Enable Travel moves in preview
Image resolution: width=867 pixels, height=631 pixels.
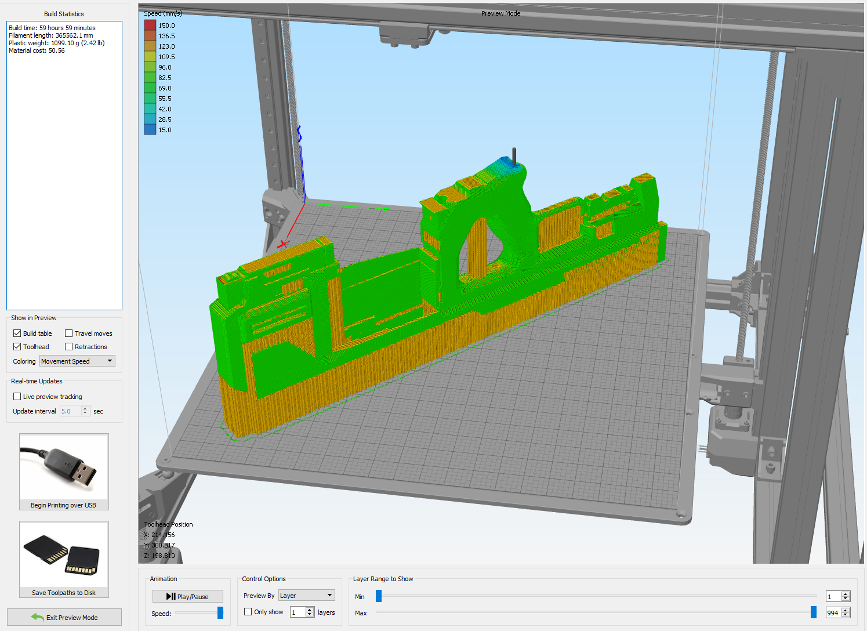[x=69, y=333]
